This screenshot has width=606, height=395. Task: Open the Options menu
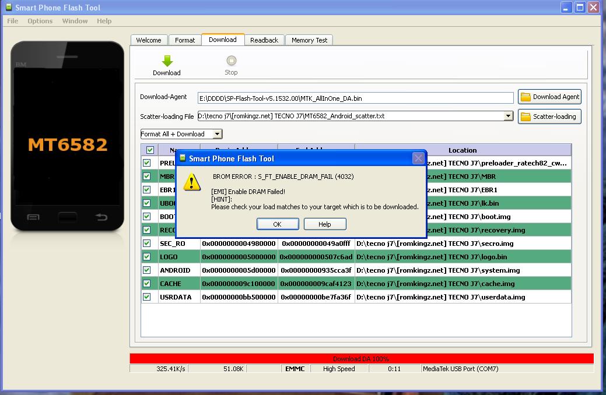[40, 21]
